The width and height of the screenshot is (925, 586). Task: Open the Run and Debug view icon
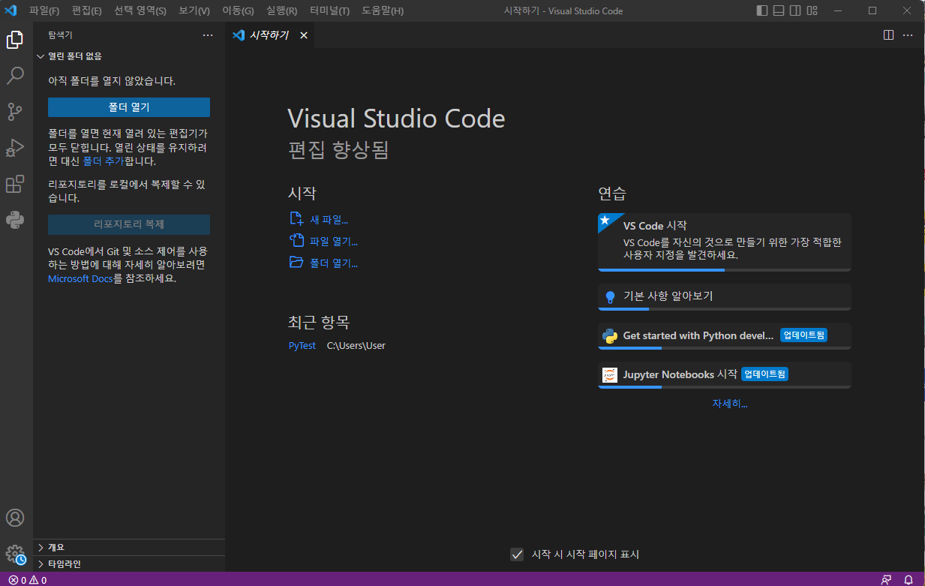[x=15, y=148]
